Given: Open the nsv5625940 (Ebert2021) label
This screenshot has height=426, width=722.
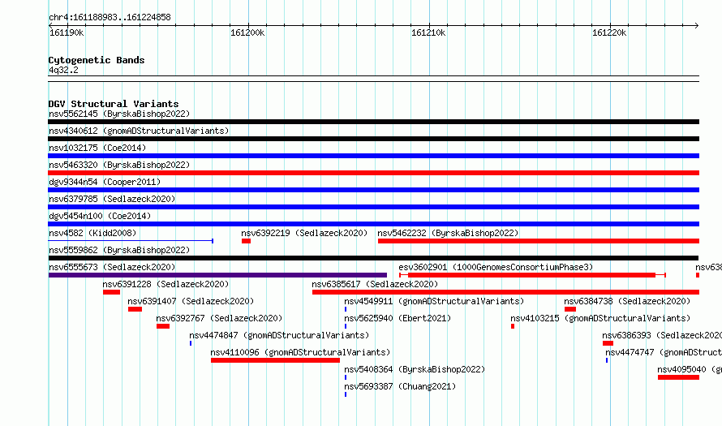Looking at the screenshot, I should pyautogui.click(x=398, y=318).
